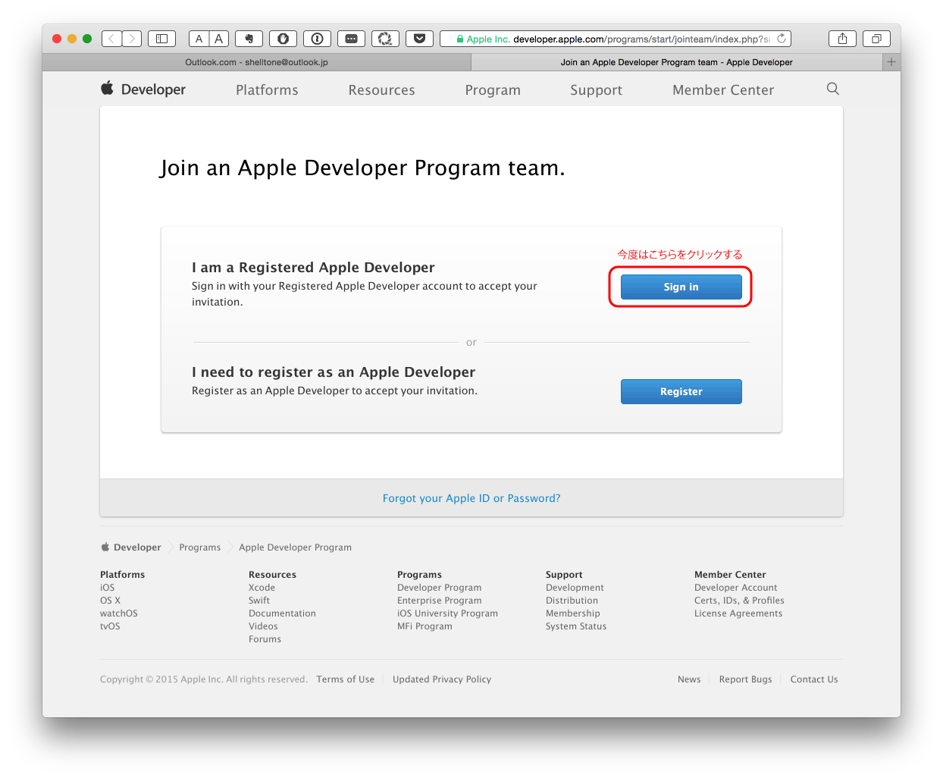Click Programs in the footer breadcrumb

click(x=200, y=547)
